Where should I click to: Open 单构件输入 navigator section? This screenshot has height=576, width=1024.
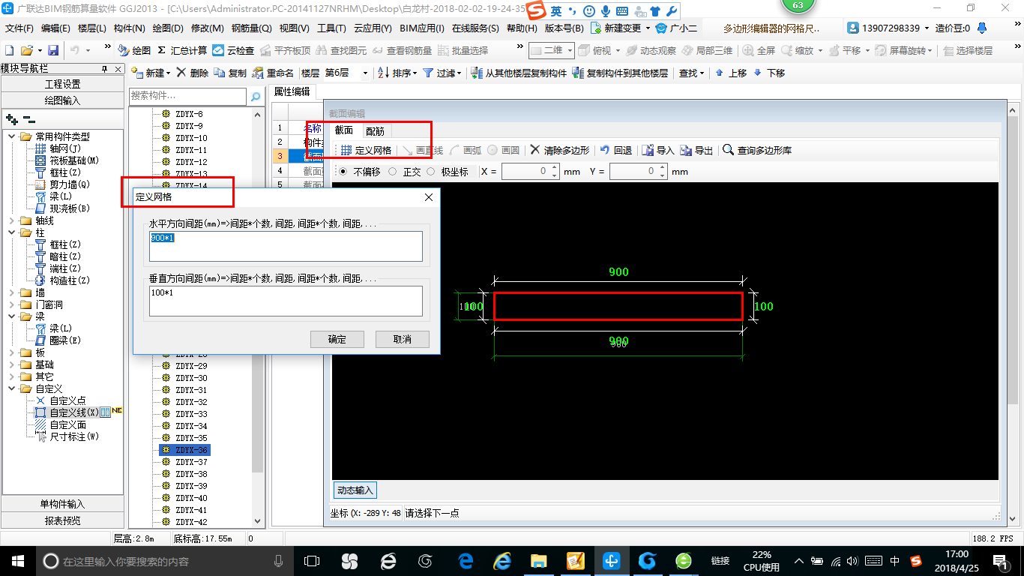63,504
